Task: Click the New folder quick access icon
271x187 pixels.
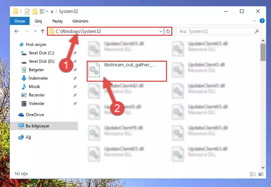Action: pos(35,12)
